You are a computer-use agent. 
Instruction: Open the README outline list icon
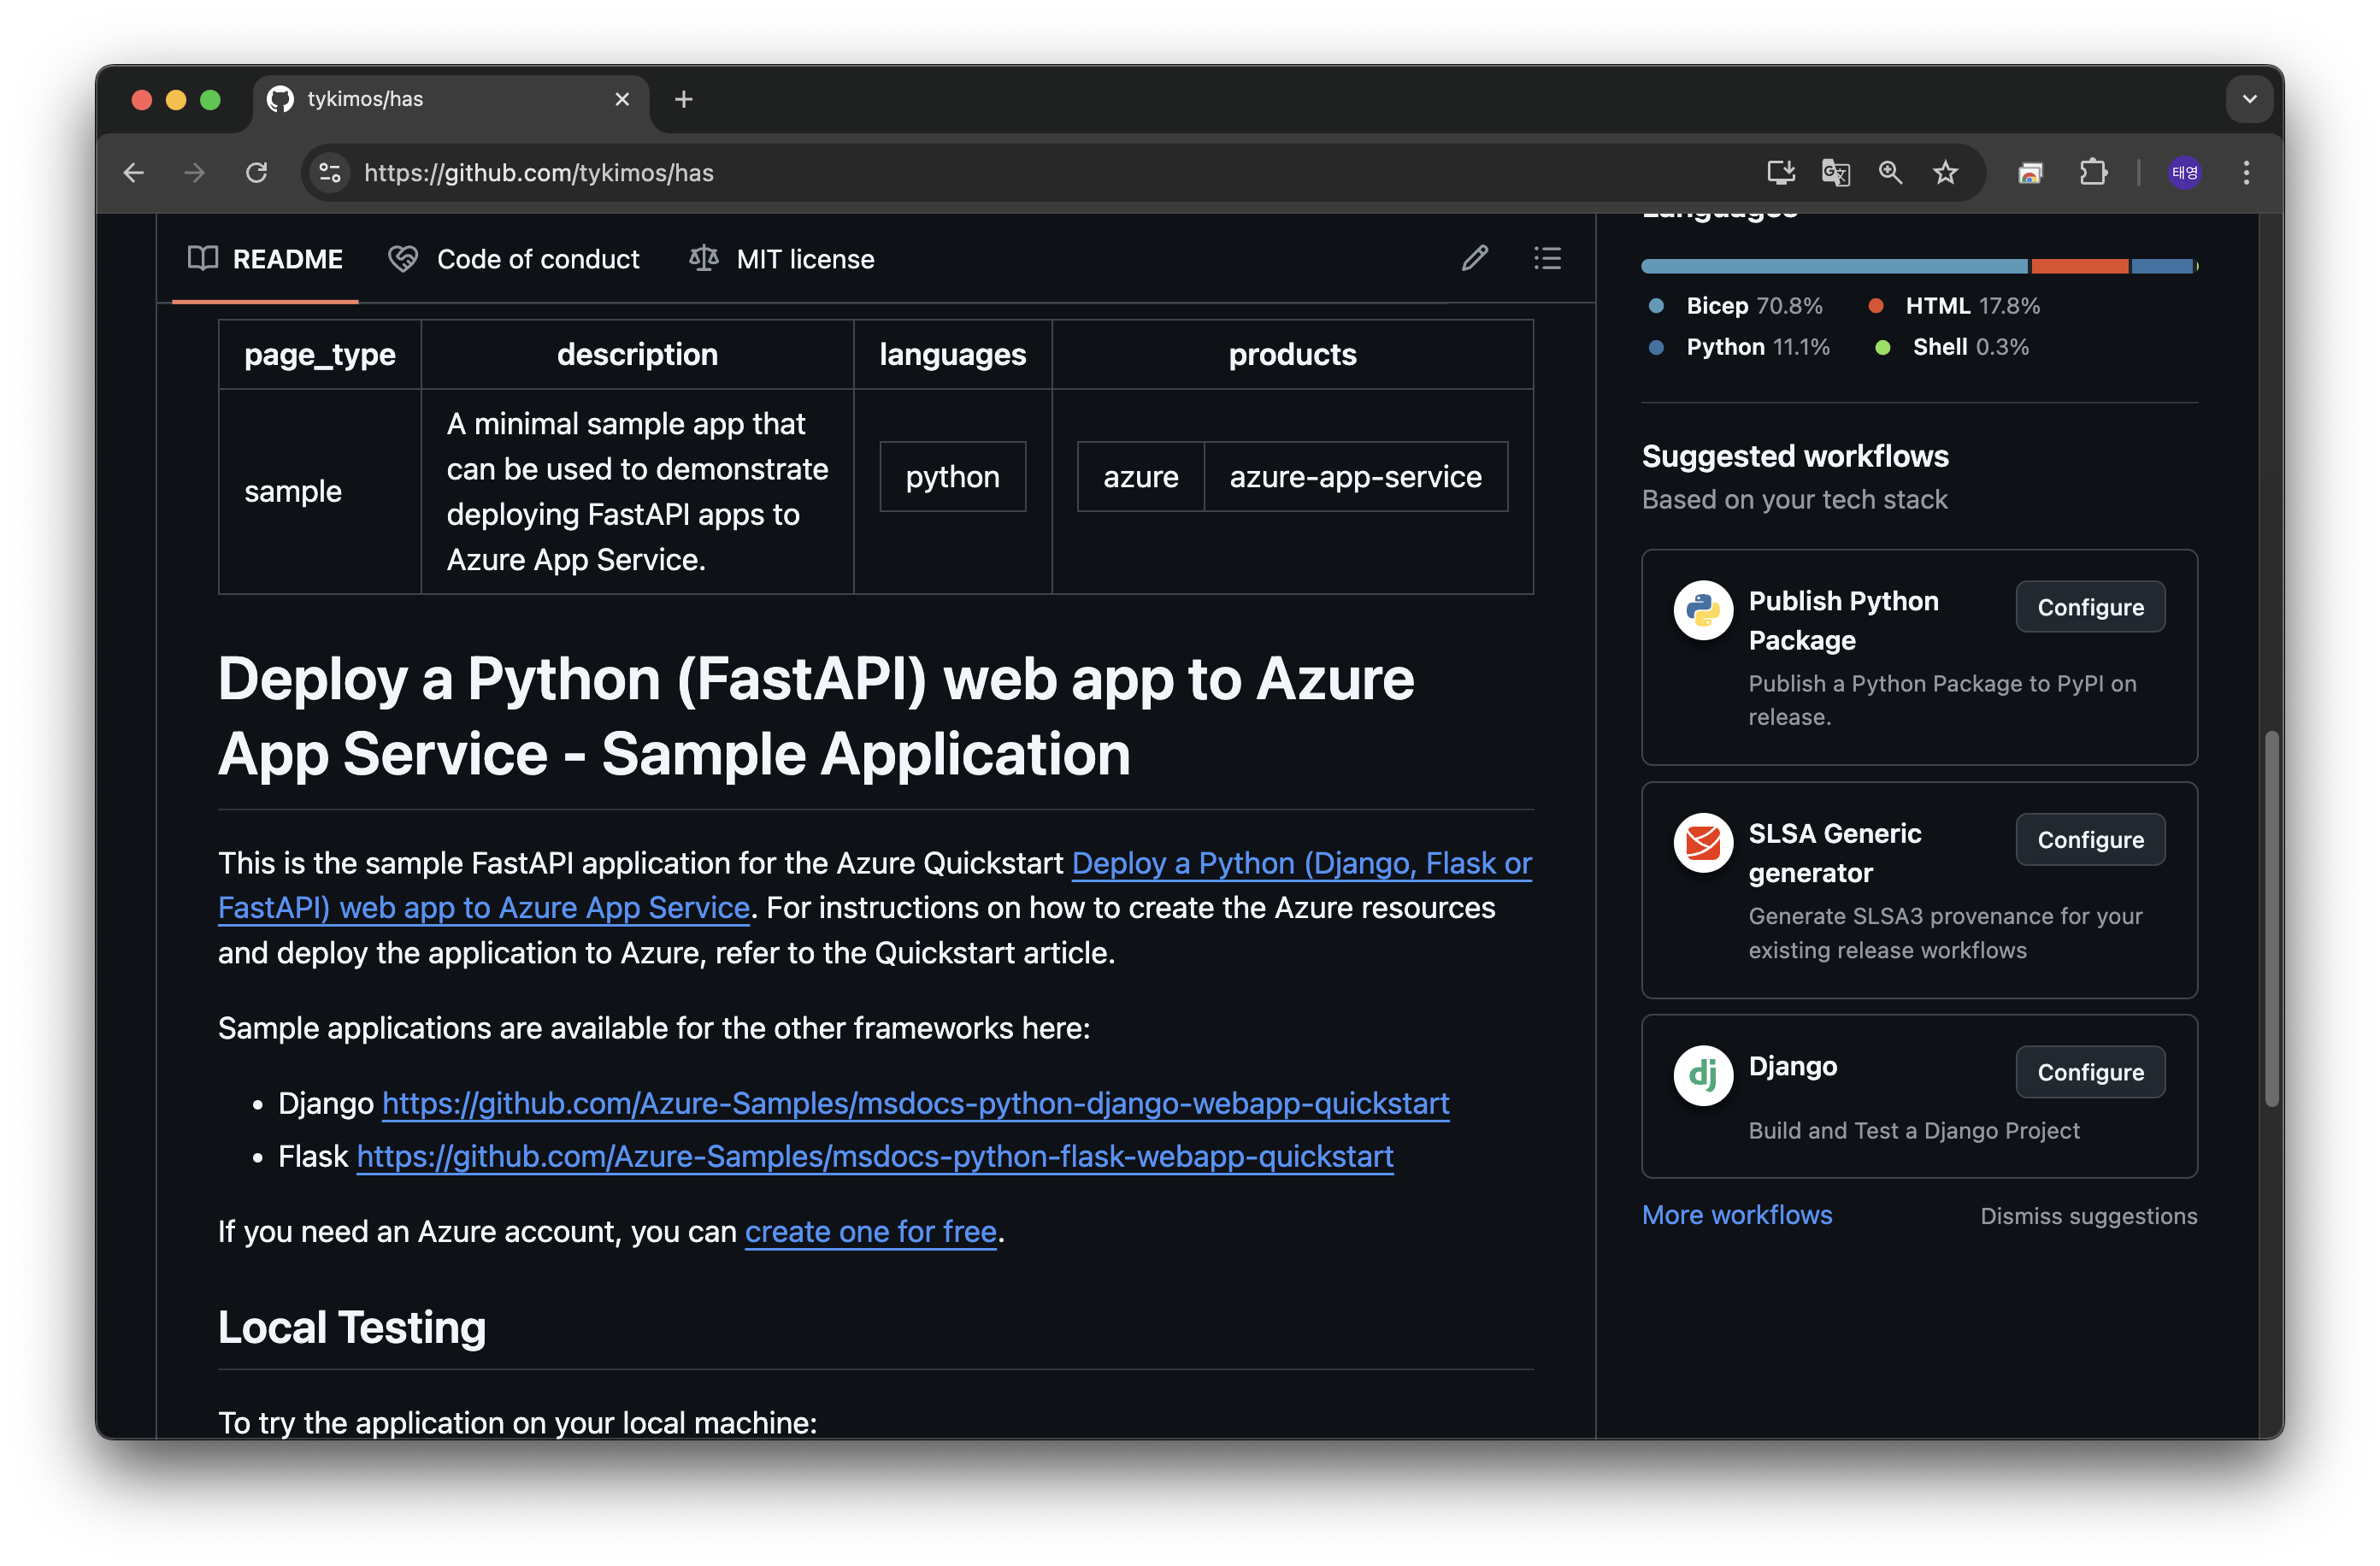point(1547,259)
